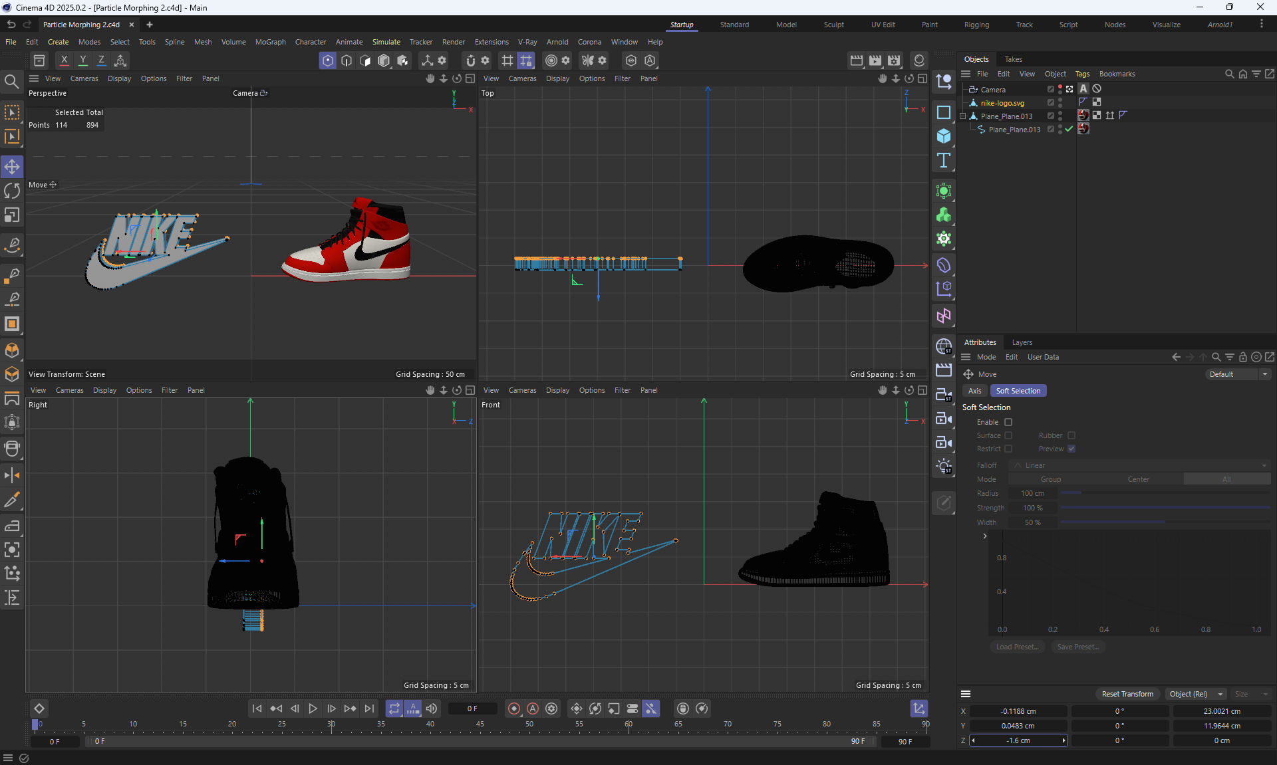Open the Object (Rel) coordinate dropdown
This screenshot has width=1277, height=765.
pos(1196,694)
